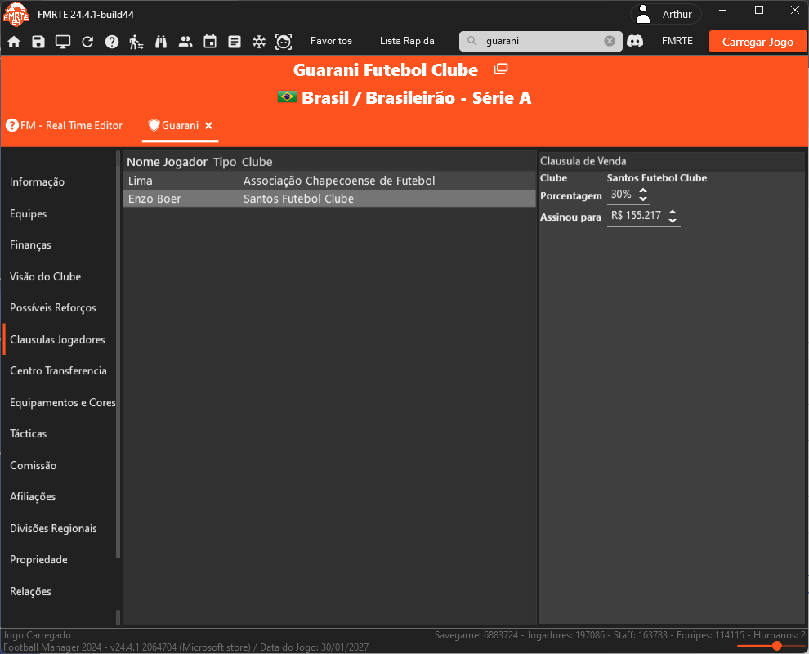Close the Guarani tab
This screenshot has width=809, height=654.
click(x=208, y=125)
